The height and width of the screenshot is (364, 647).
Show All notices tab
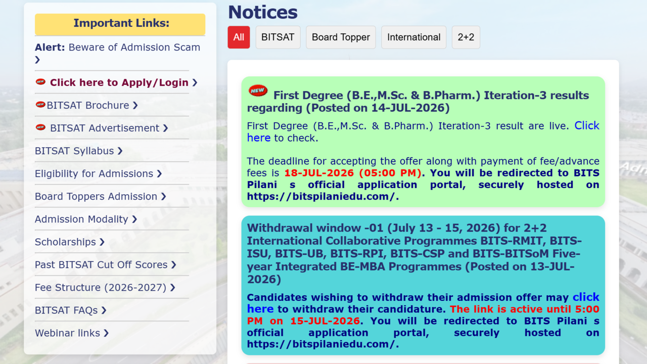click(239, 37)
